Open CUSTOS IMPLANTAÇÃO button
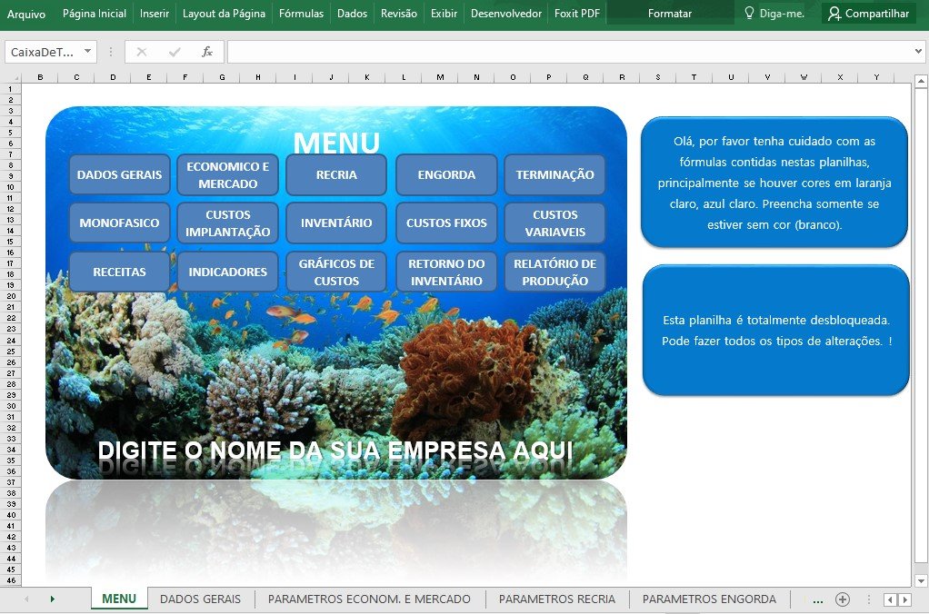Screen dimensions: 929x614 coord(227,223)
